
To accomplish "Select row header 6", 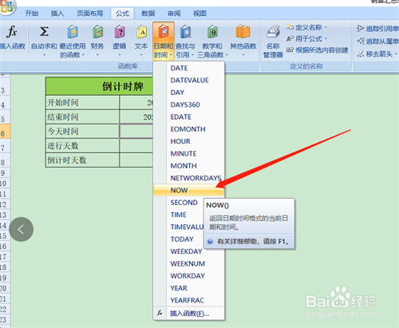I will pyautogui.click(x=5, y=132).
